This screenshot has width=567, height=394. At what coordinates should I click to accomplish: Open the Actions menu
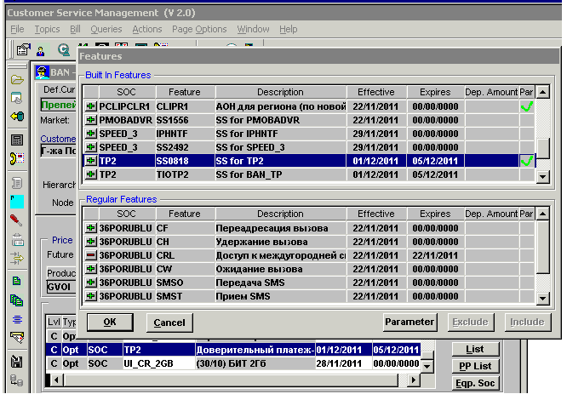146,29
